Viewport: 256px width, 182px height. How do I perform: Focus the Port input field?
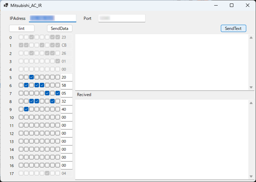(x=122, y=18)
